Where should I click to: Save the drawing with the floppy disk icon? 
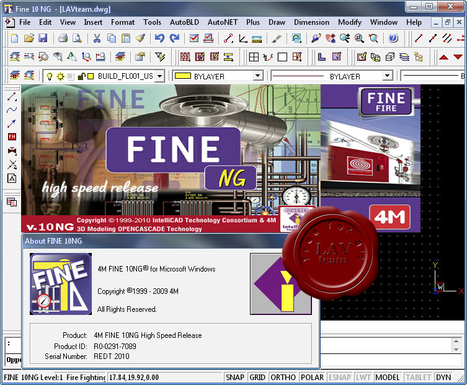point(43,38)
